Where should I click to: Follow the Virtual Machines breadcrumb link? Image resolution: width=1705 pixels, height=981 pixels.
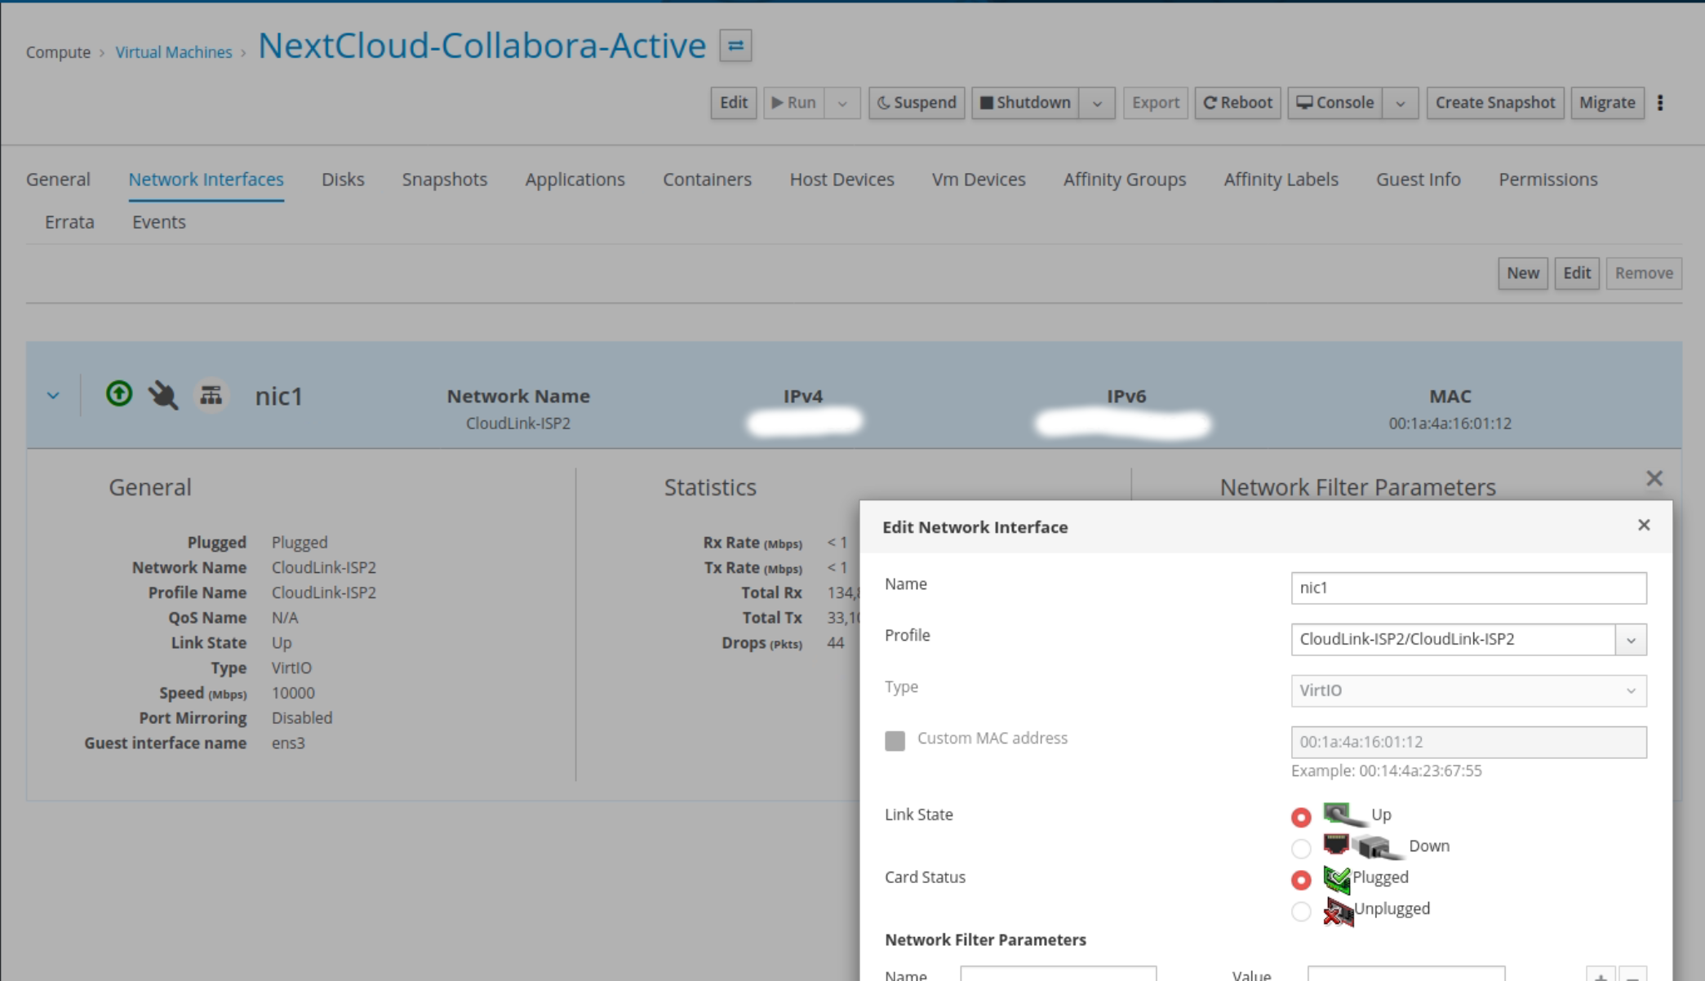pos(174,52)
